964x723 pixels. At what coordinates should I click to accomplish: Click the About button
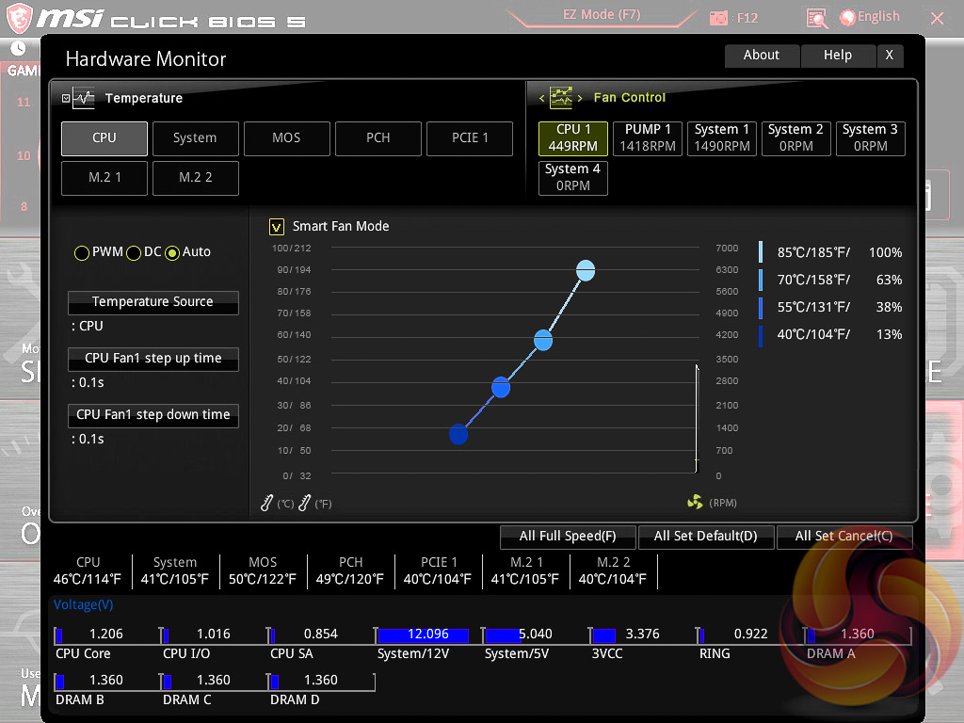pyautogui.click(x=762, y=56)
